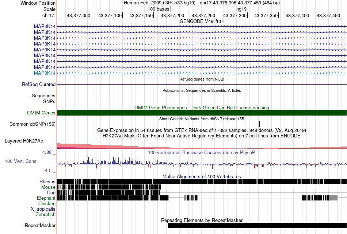
Task: Open the Layered H3K27Ac track label
Action: [24, 141]
